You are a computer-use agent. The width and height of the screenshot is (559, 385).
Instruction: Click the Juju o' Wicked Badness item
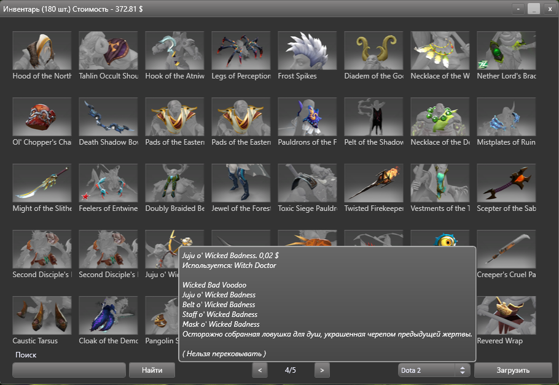(x=162, y=249)
